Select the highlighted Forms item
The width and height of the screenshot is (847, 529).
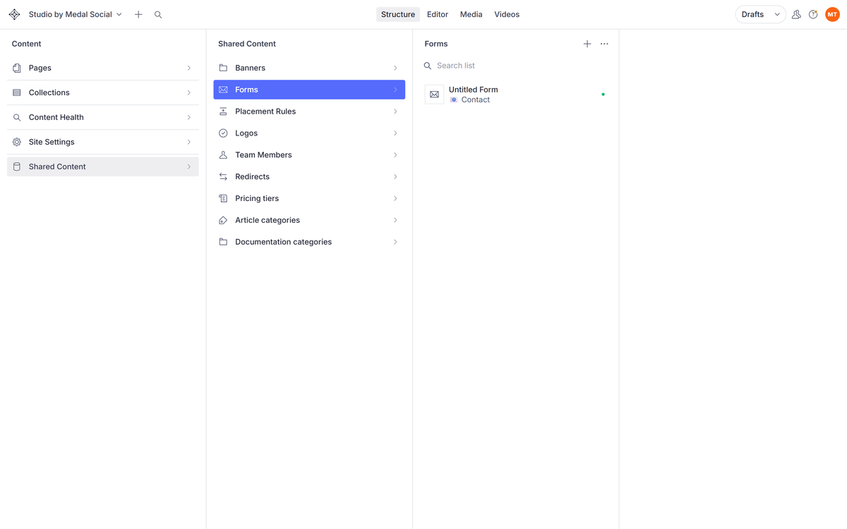tap(309, 90)
